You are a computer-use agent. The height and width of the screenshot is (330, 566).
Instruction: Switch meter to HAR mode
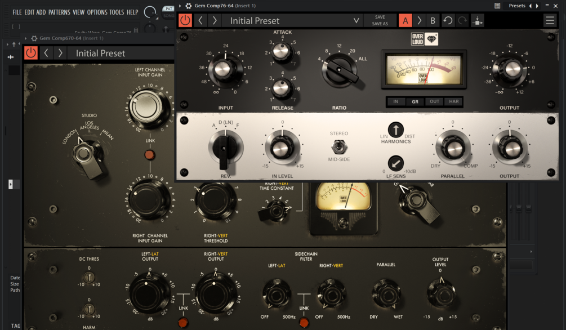tap(454, 102)
